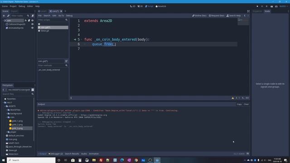
Task: Open the GLES renderer dropdown
Action: [x=283, y=6]
